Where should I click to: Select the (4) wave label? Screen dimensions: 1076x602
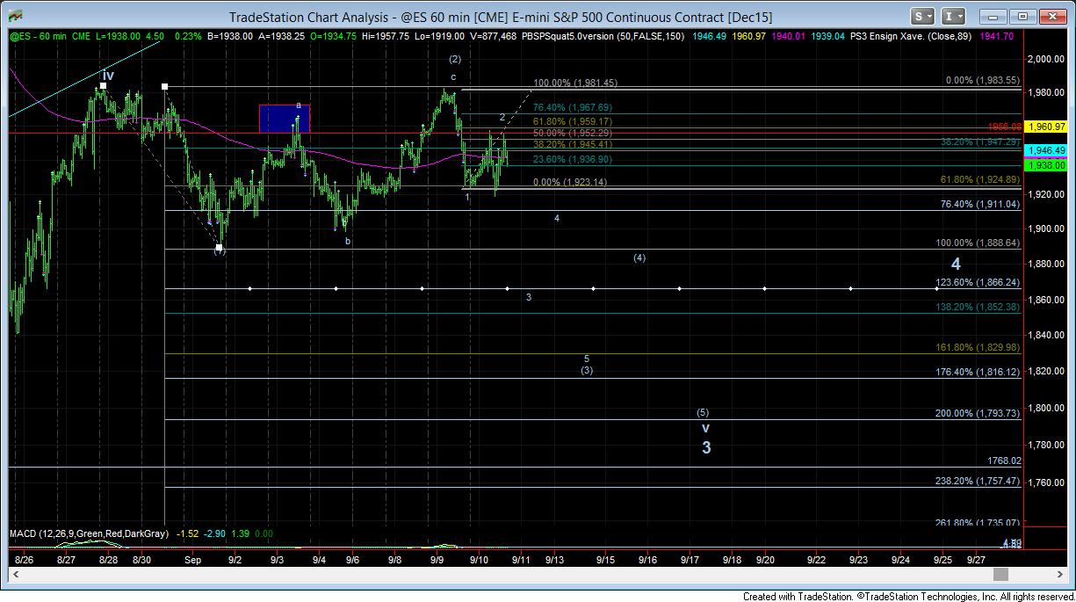coord(639,257)
